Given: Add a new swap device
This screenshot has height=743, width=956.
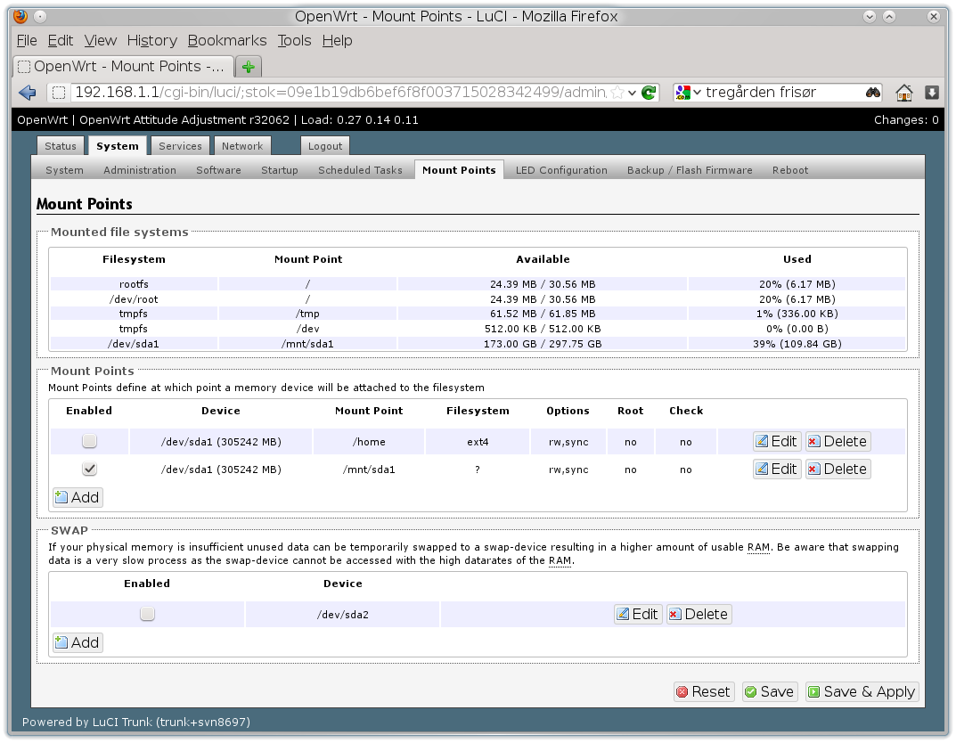Looking at the screenshot, I should (78, 642).
